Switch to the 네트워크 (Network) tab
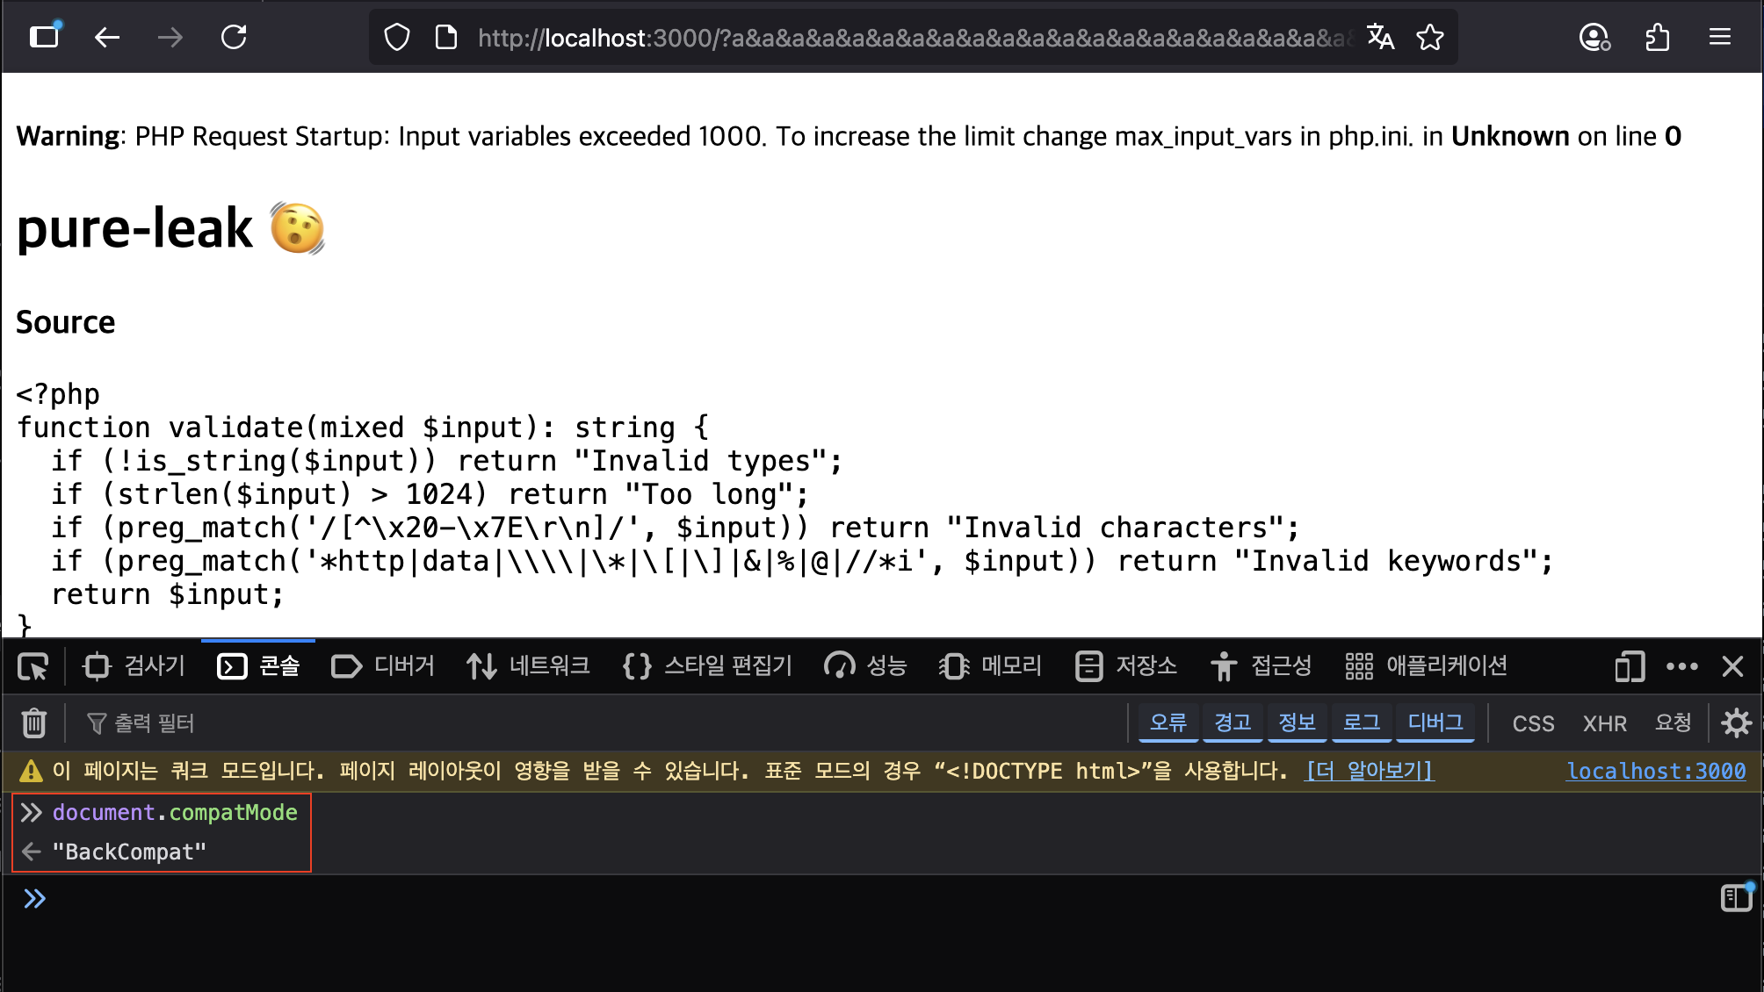This screenshot has height=992, width=1764. point(529,667)
